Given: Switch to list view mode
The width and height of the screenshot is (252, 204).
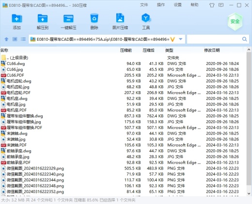Looking at the screenshot, I should click(x=23, y=39).
